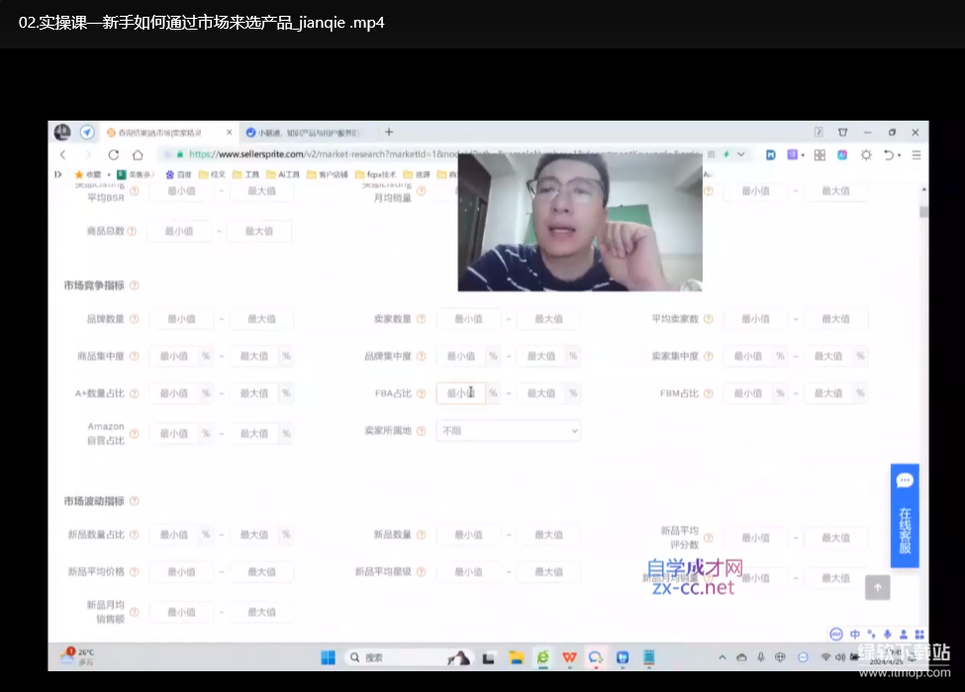Open WPS Office from taskbar
The width and height of the screenshot is (965, 692).
569,657
